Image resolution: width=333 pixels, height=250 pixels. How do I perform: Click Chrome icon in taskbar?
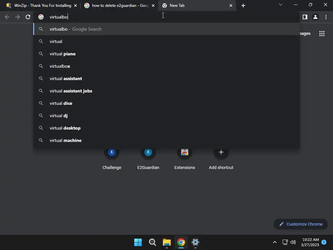coord(181,242)
